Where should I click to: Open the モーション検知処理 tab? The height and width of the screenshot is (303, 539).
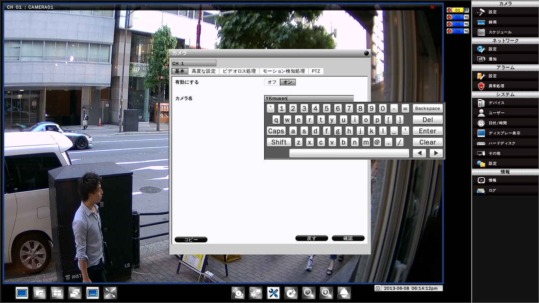(x=283, y=71)
